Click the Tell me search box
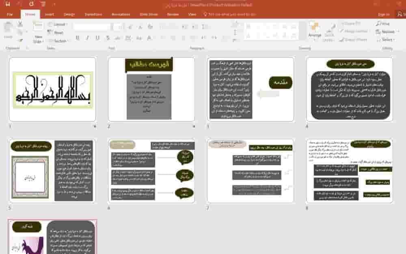Viewport: 406px width, 254px height. coord(230,14)
